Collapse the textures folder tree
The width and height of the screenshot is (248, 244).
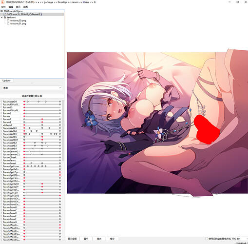1,17
